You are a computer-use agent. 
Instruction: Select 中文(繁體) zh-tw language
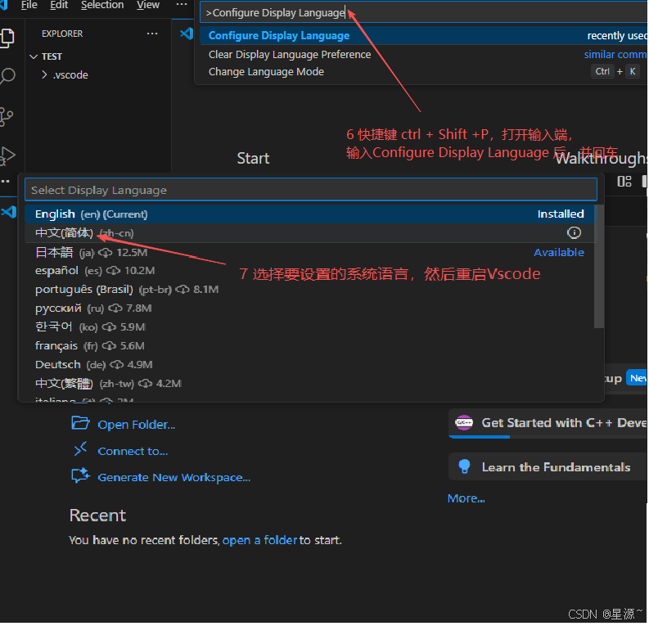pyautogui.click(x=309, y=384)
